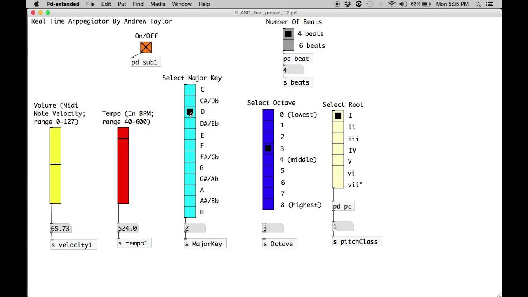Viewport: 528px width, 297px height.
Task: Open Spotlight search icon
Action: 478,4
